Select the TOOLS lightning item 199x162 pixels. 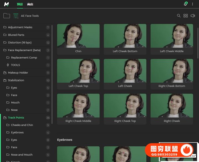[15, 65]
